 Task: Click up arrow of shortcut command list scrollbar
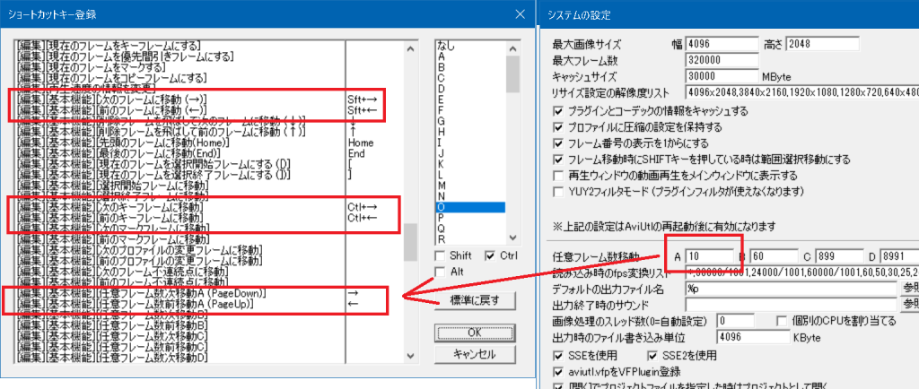point(411,48)
